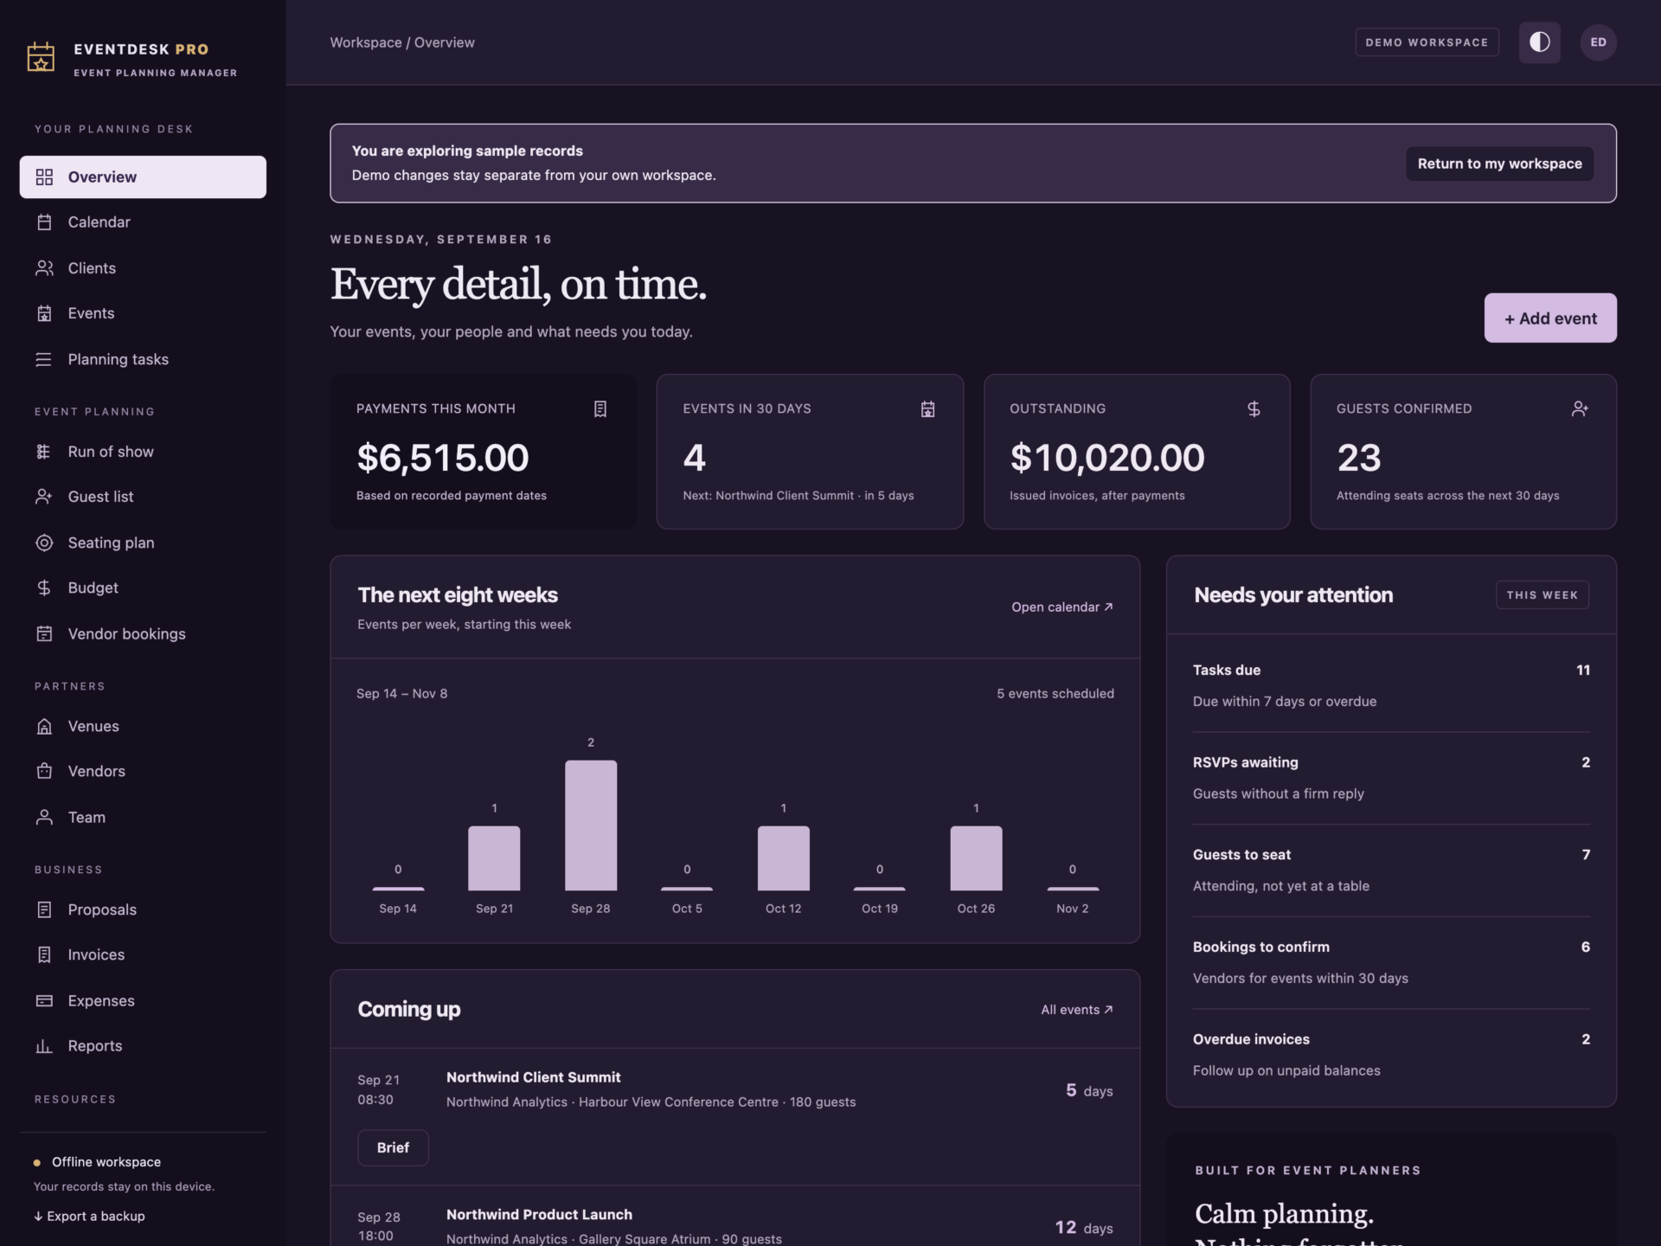The image size is (1661, 1246).
Task: Click the Events sidebar icon
Action: [44, 313]
